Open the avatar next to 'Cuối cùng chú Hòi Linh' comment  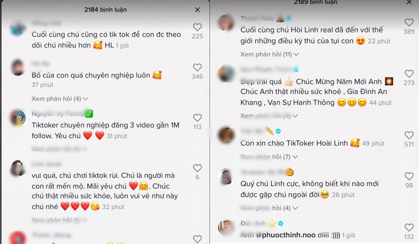coord(226,22)
